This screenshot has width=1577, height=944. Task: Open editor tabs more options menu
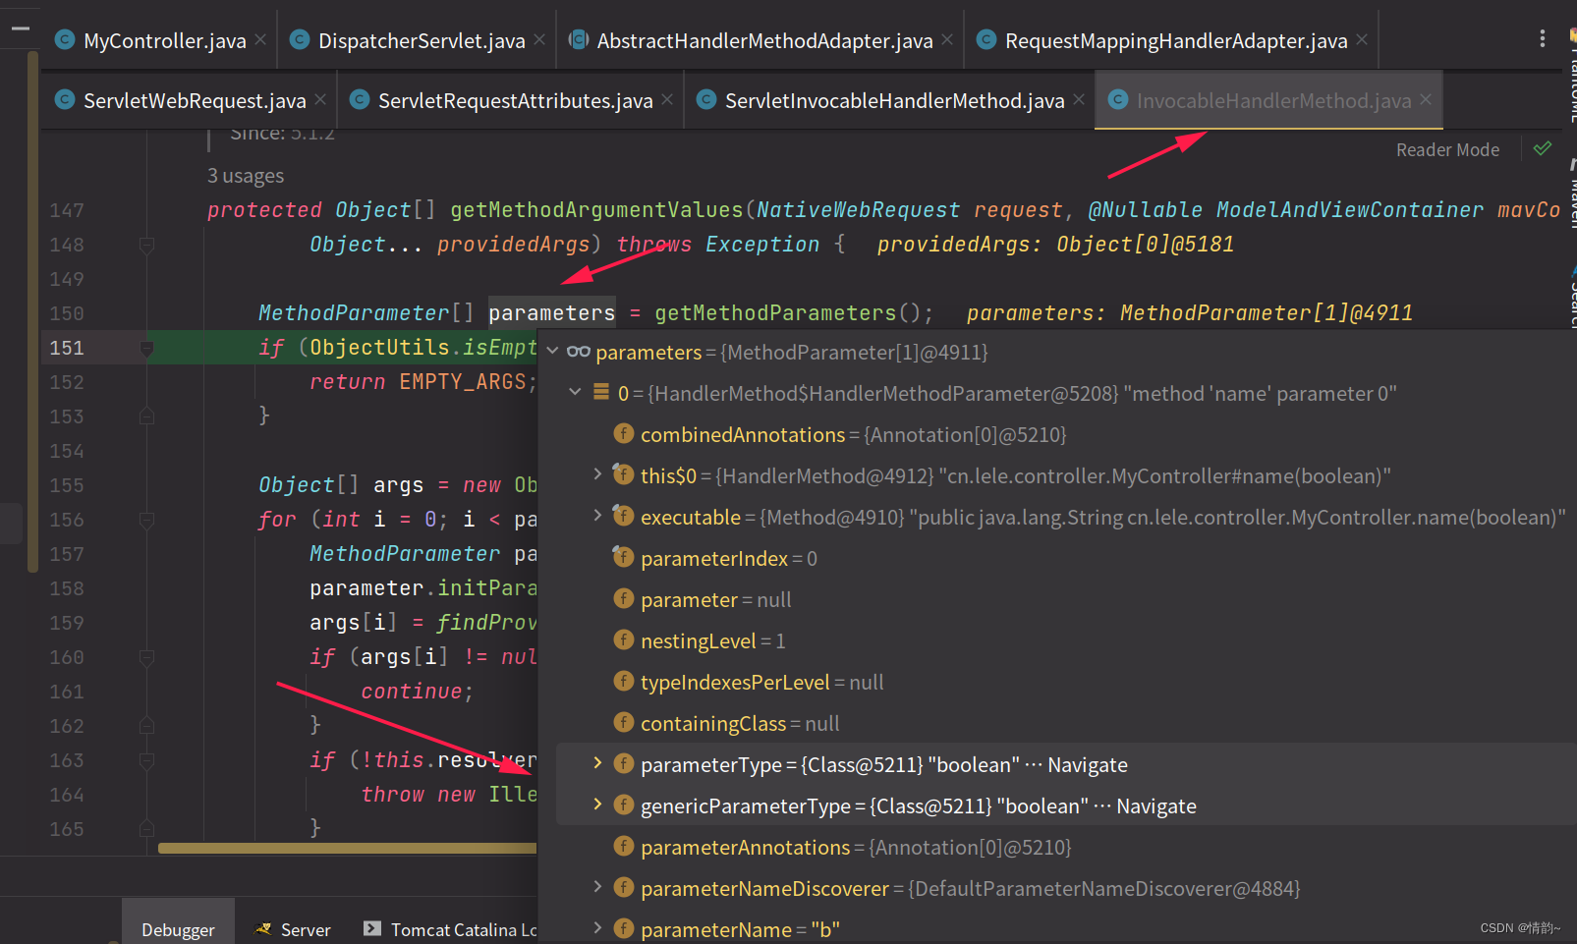[1543, 38]
